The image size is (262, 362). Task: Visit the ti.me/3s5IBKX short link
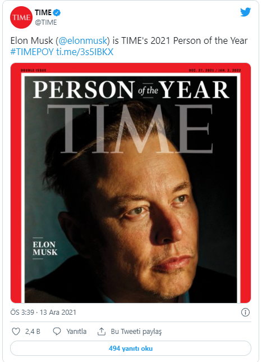click(85, 52)
